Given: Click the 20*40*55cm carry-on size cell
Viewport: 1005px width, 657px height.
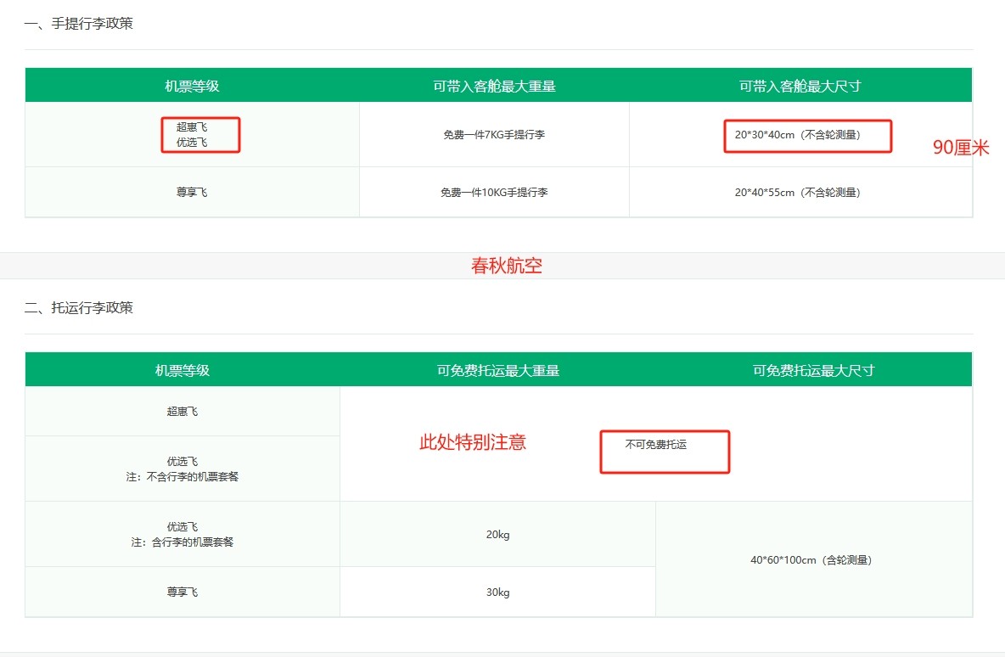Looking at the screenshot, I should (x=798, y=193).
